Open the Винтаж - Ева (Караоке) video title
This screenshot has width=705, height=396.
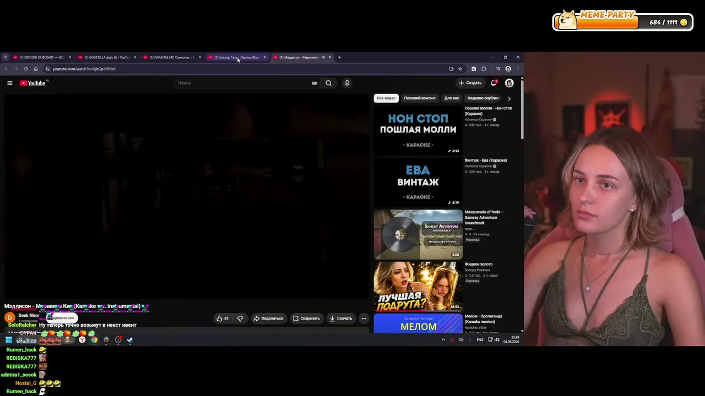[485, 161]
